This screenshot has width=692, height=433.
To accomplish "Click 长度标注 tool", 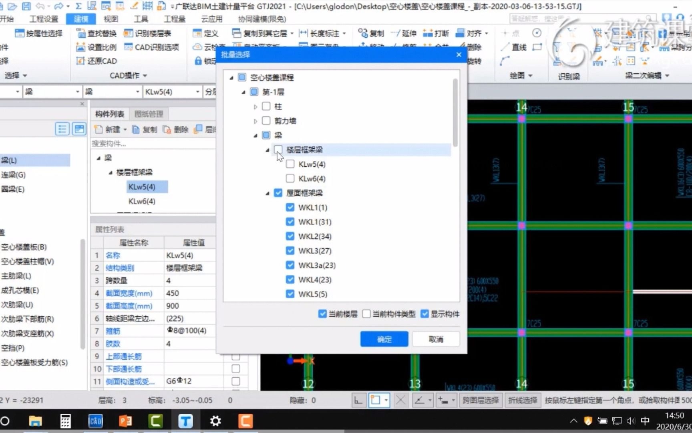I will pyautogui.click(x=322, y=33).
